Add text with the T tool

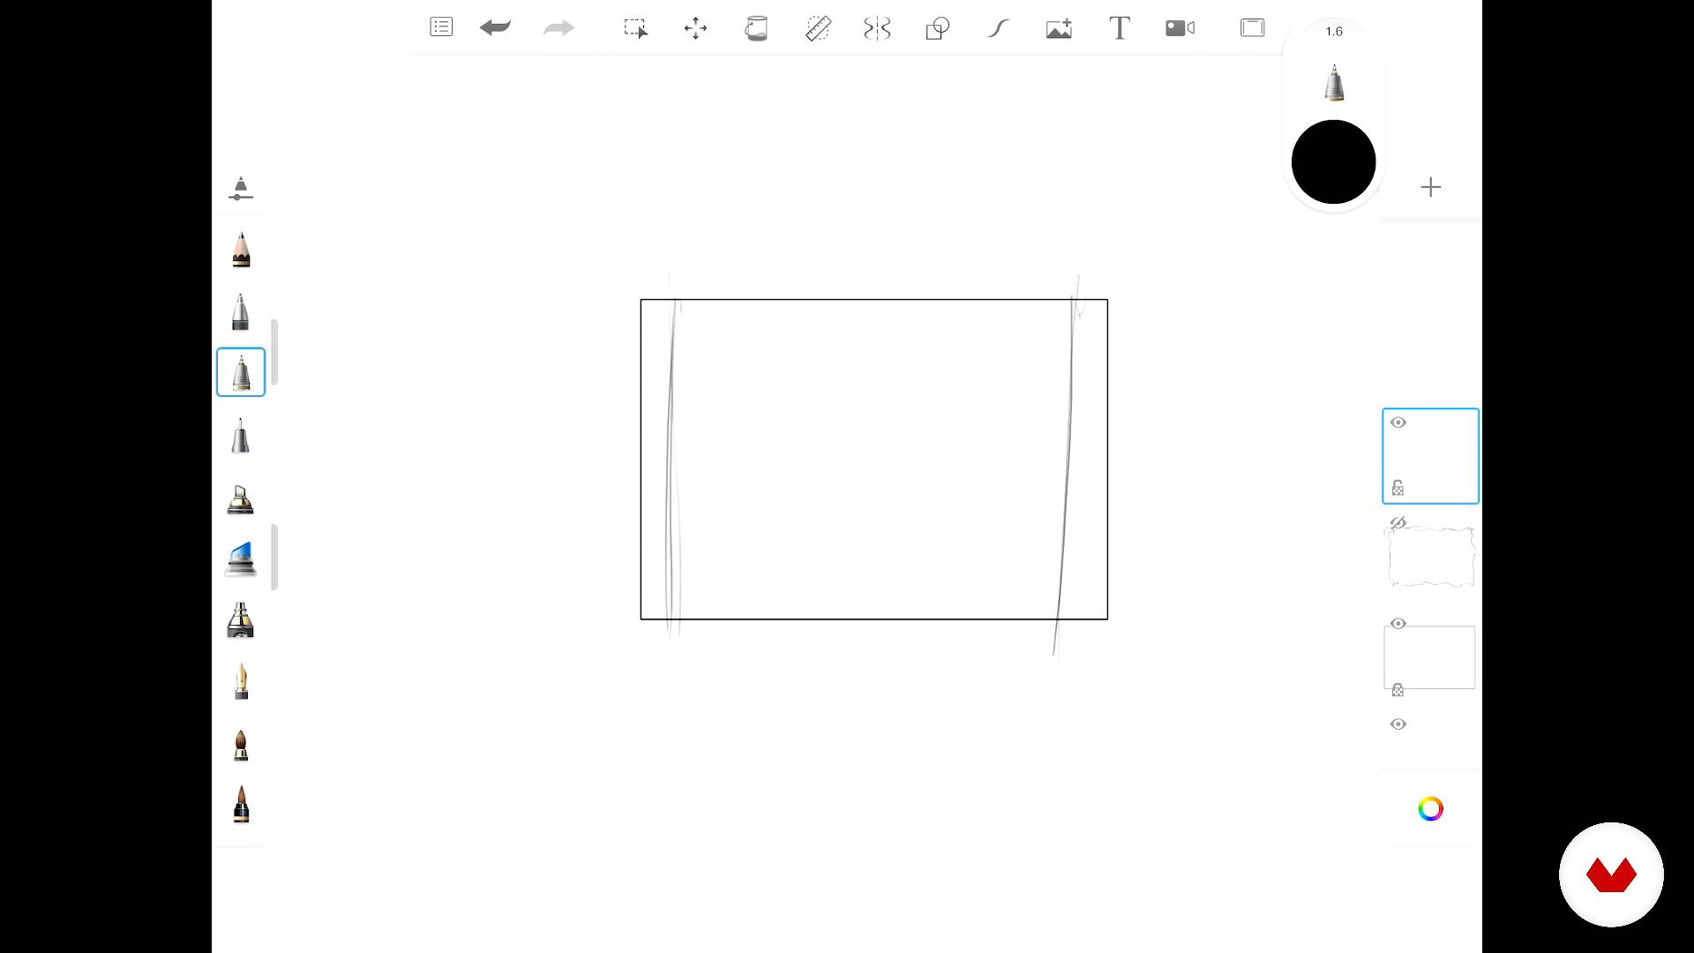[1119, 28]
